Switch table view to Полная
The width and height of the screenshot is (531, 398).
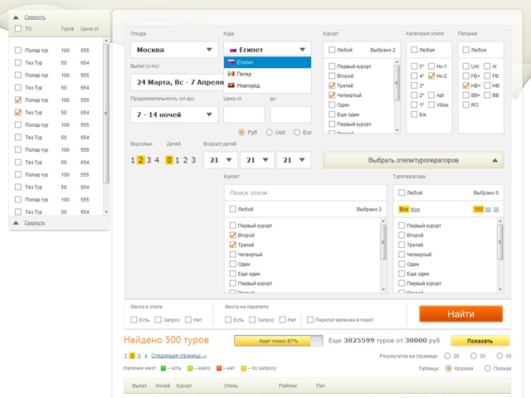click(x=488, y=368)
